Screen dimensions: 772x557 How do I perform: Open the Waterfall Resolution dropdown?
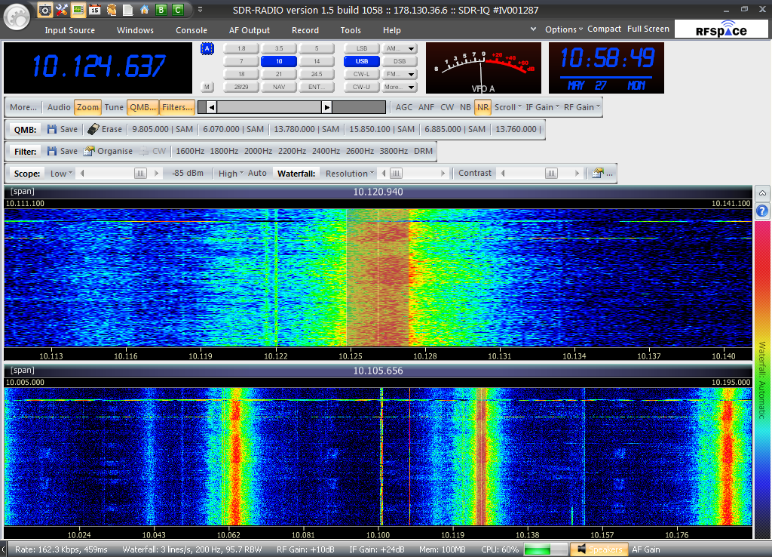349,173
